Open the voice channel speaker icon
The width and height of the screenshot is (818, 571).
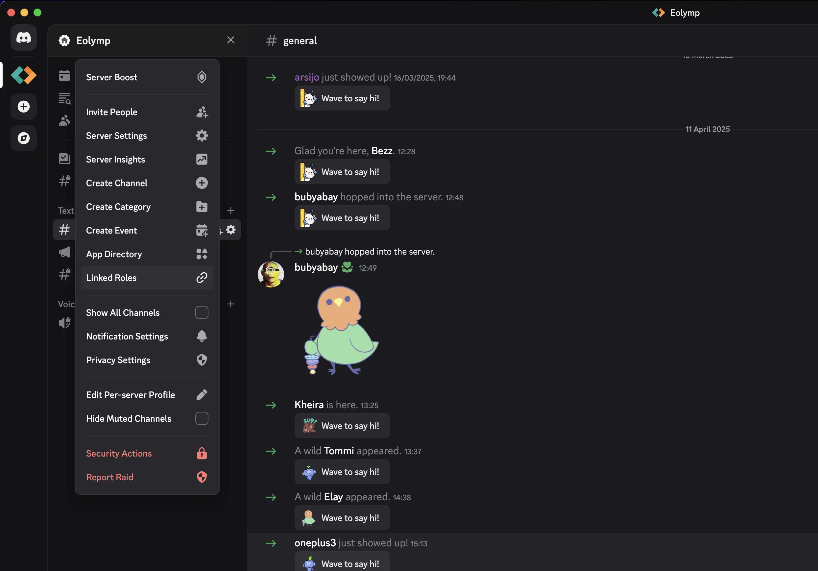[x=64, y=323]
